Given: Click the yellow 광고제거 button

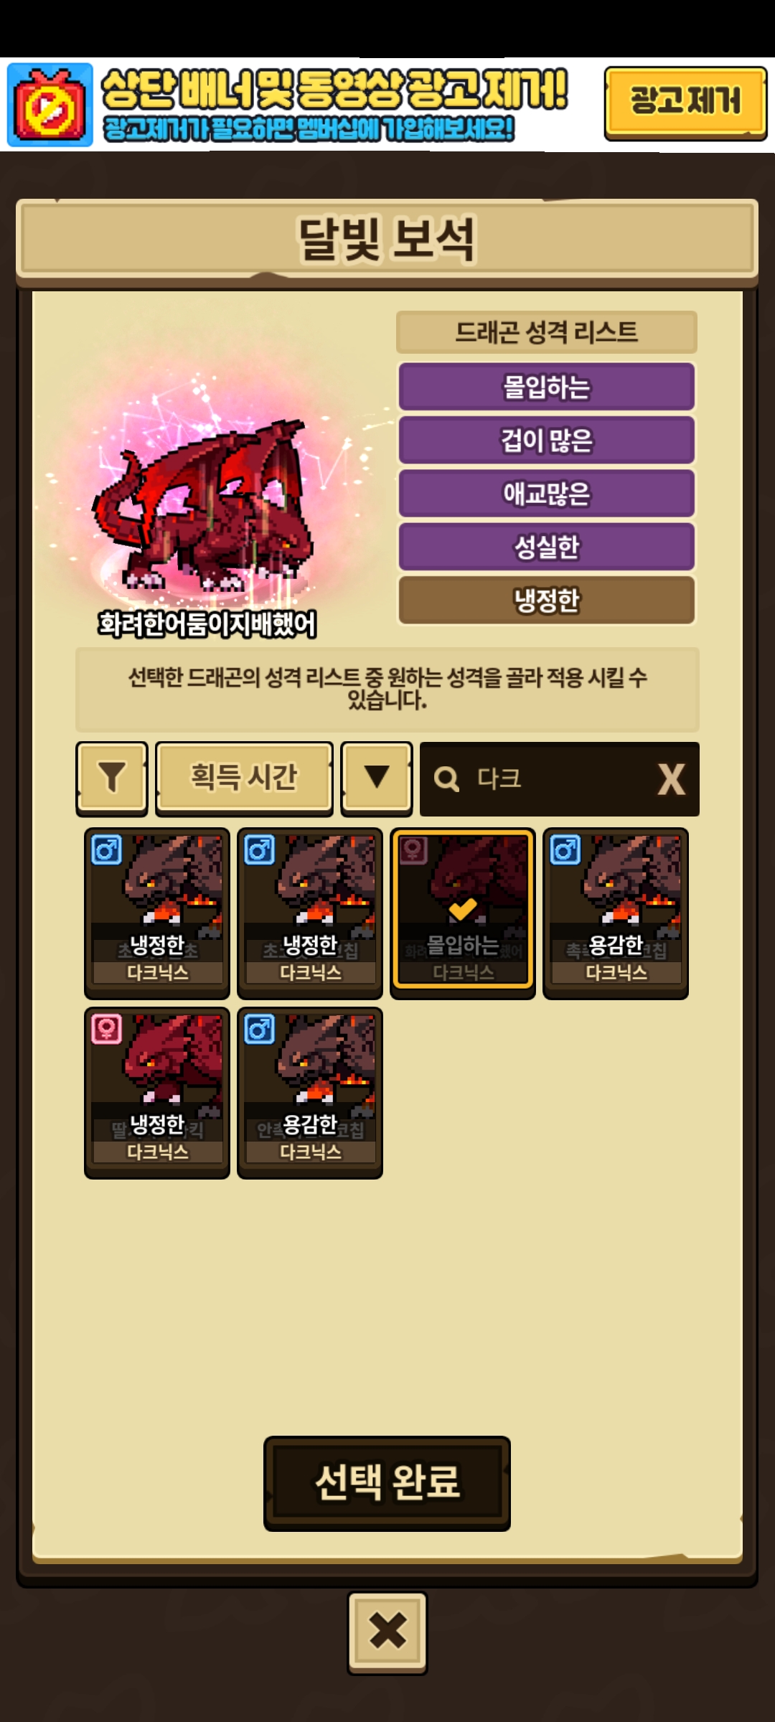Looking at the screenshot, I should 685,103.
